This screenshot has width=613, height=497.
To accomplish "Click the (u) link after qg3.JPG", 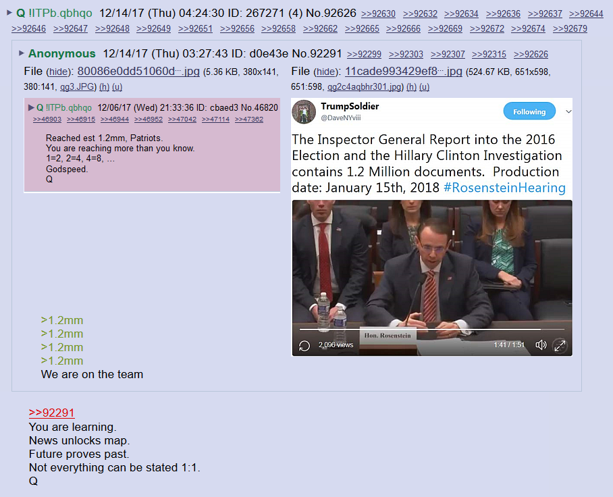I will (117, 87).
